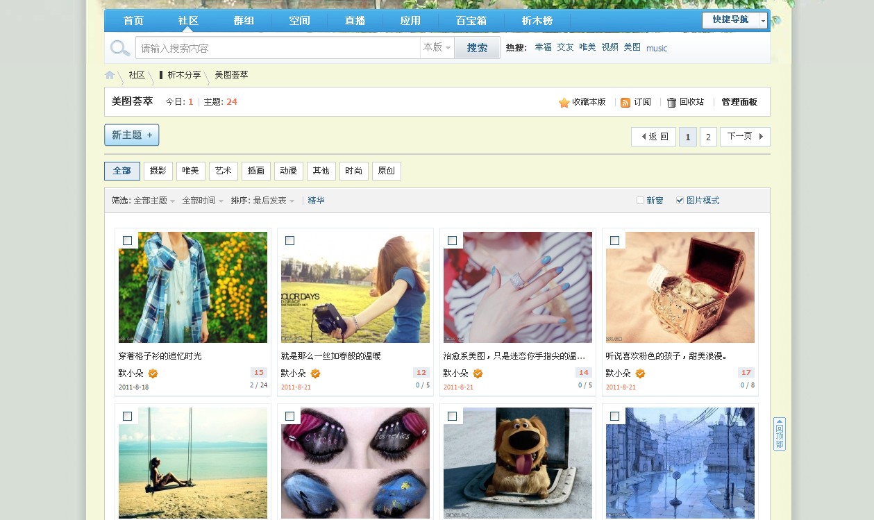Tick checkbox on eye makeup photo card
Screen dimensions: 874x520
coord(290,416)
